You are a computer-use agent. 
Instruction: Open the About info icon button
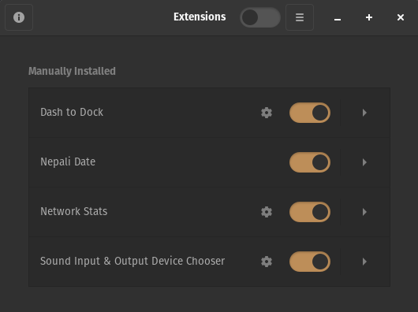[19, 17]
